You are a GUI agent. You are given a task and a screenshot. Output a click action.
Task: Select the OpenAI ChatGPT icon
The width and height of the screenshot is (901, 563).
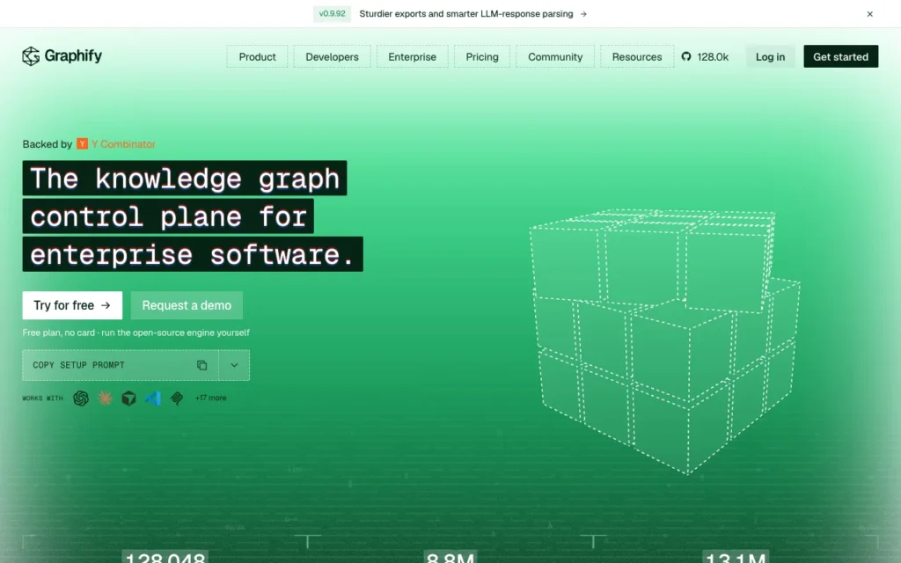pyautogui.click(x=81, y=398)
